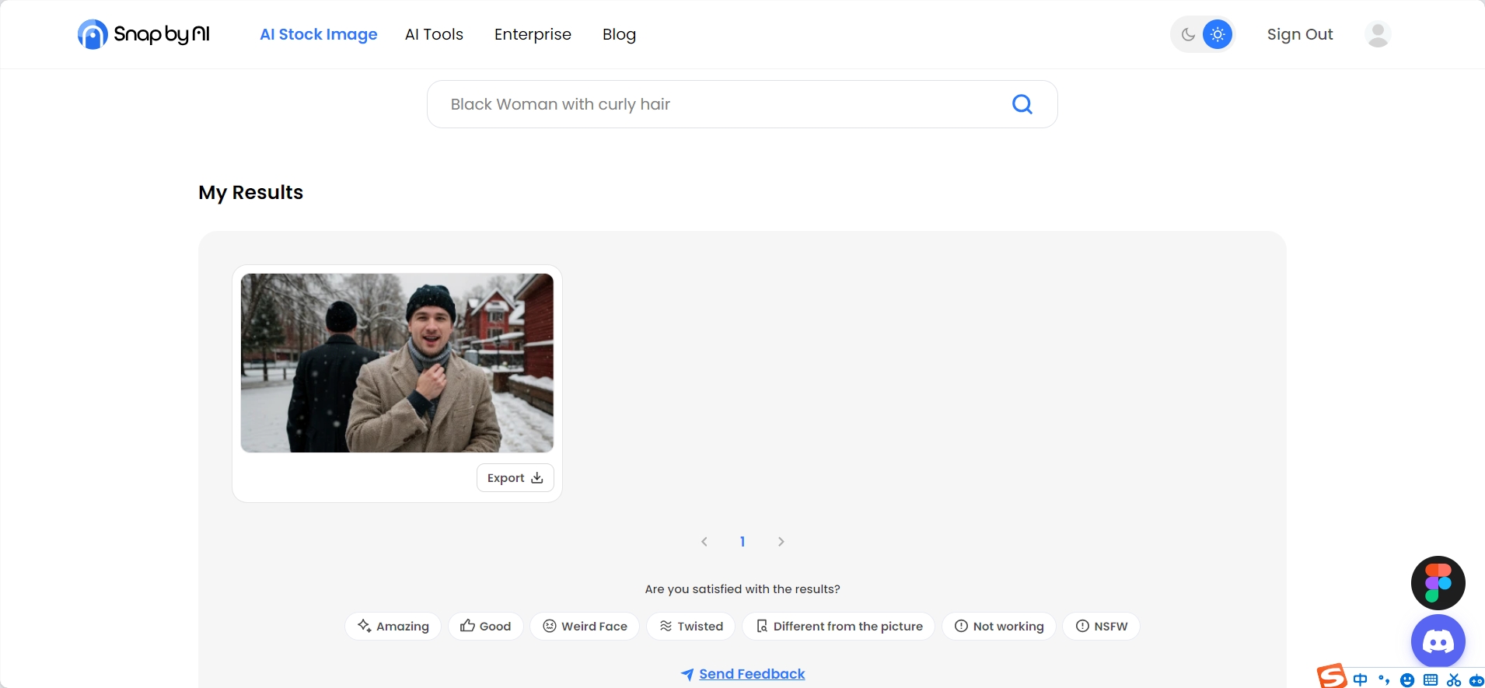This screenshot has height=688, width=1485.
Task: Click Sign Out
Action: [x=1300, y=34]
